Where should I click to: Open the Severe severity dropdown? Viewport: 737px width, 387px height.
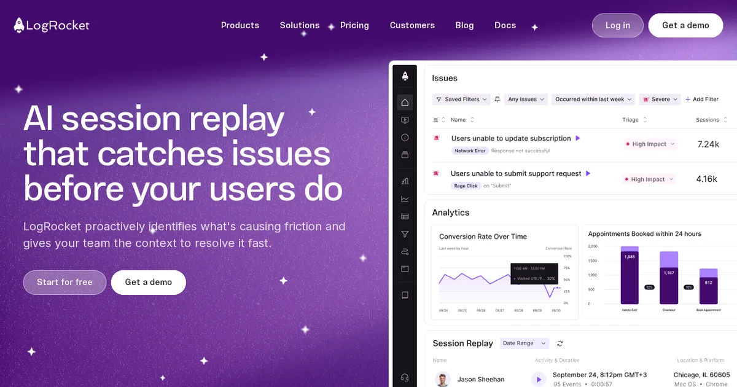point(660,99)
